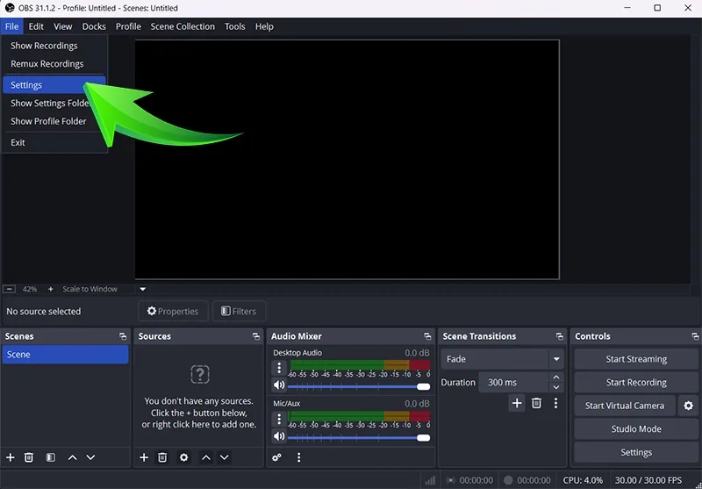Open Desktop Audio three-dot options menu
The image size is (702, 489).
coord(279,369)
